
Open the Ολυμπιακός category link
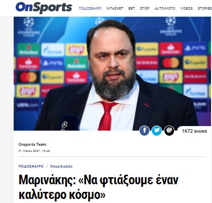coord(61,167)
